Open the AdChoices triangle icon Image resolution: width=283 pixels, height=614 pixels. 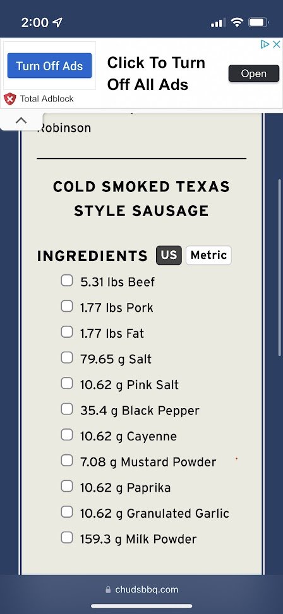(265, 44)
